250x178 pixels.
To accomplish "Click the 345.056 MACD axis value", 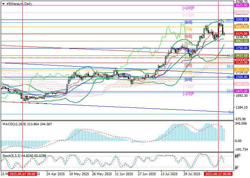I will (x=241, y=124).
